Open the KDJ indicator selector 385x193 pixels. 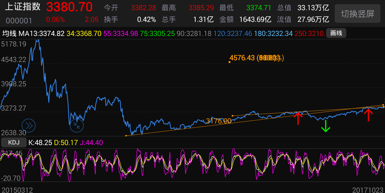click(x=14, y=142)
